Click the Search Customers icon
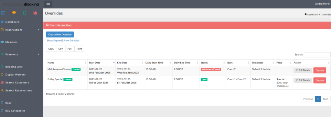This screenshot has height=117, width=331. tap(2, 83)
